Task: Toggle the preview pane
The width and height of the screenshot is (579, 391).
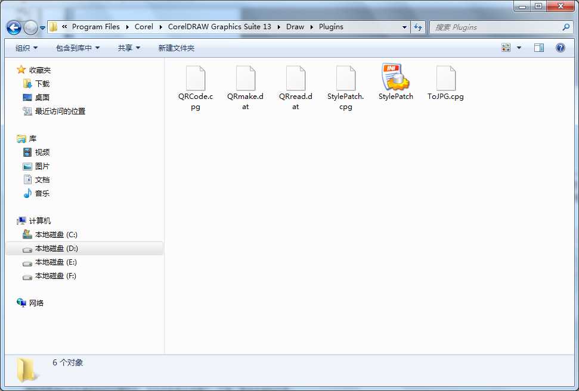Action: pos(539,48)
